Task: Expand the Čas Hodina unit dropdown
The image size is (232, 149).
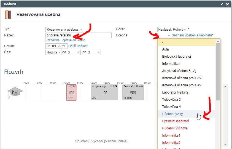Action: [53, 52]
